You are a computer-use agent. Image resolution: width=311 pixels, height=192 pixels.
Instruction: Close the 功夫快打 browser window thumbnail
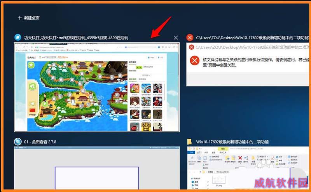176,38
